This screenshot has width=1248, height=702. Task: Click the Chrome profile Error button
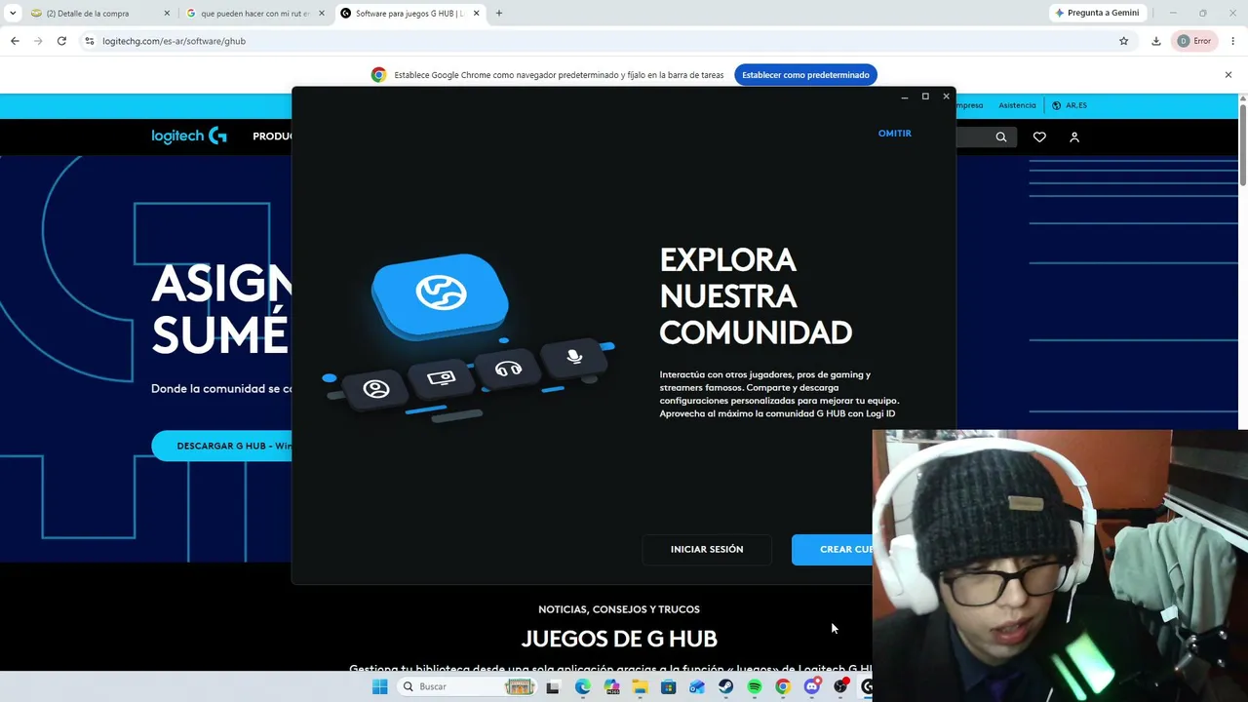click(x=1193, y=41)
